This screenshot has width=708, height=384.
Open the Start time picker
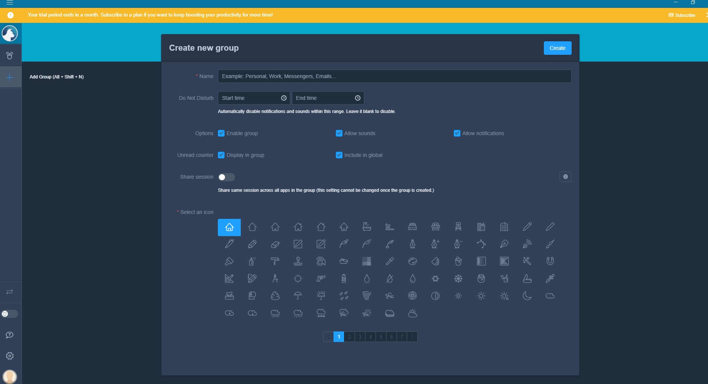point(254,98)
